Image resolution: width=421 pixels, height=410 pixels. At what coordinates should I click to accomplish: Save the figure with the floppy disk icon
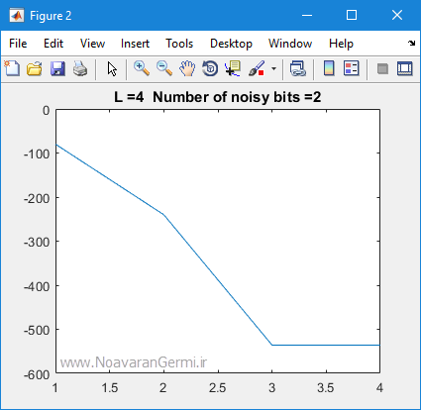pyautogui.click(x=57, y=68)
